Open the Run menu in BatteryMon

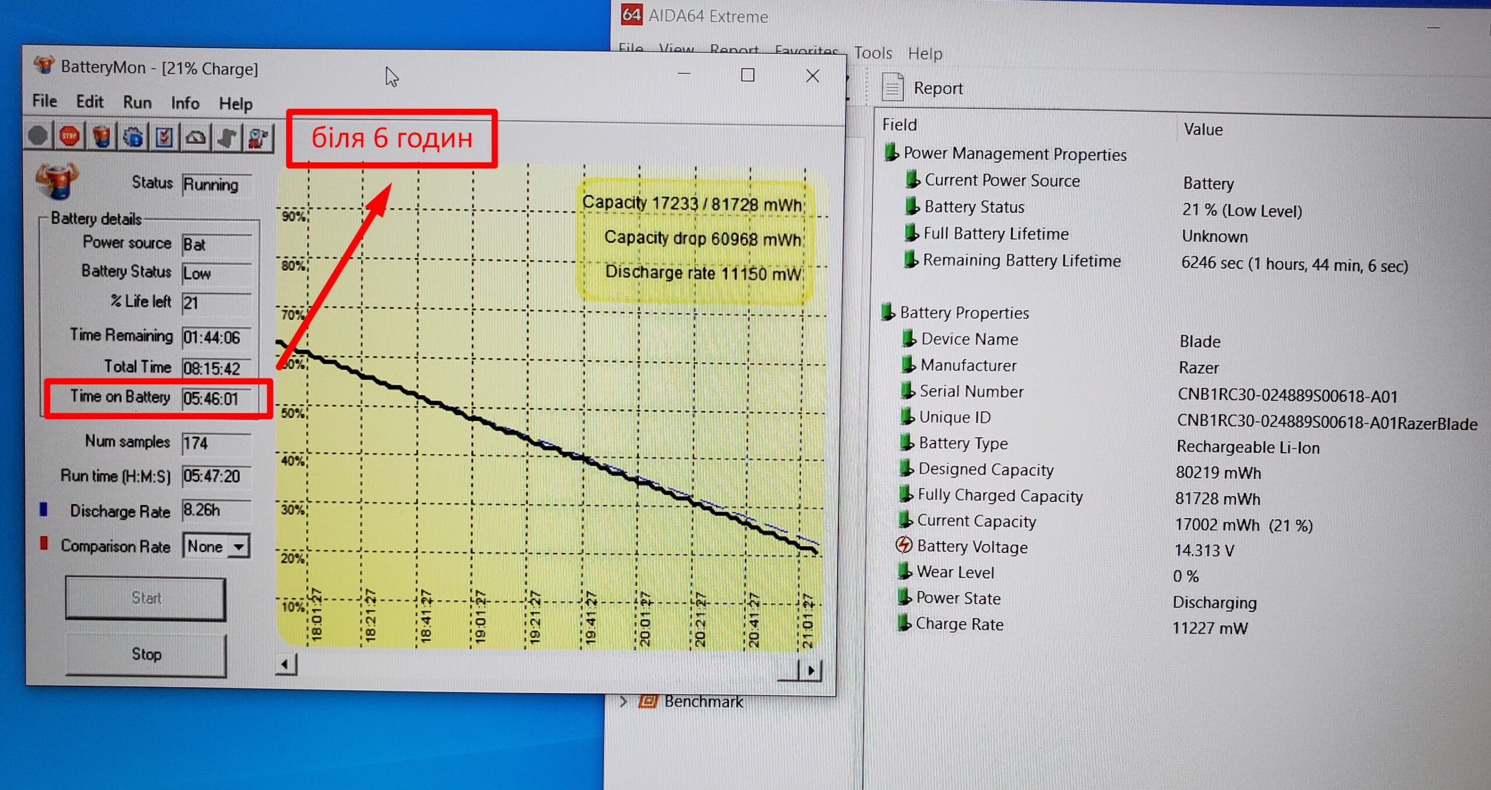[137, 102]
